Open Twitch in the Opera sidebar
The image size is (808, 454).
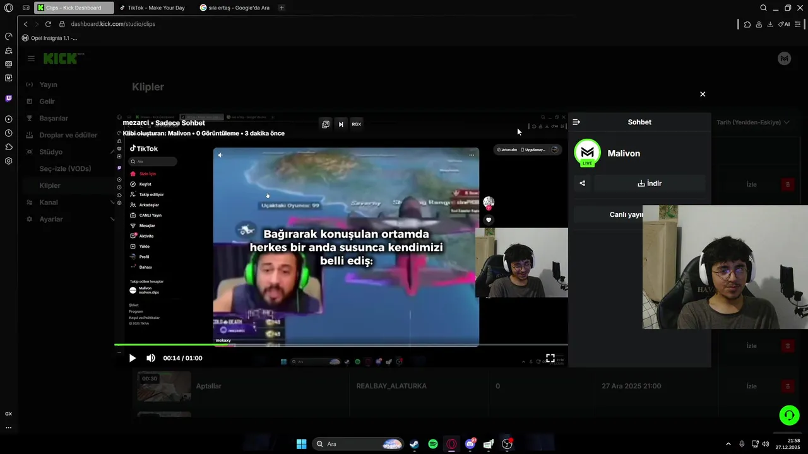(x=9, y=98)
